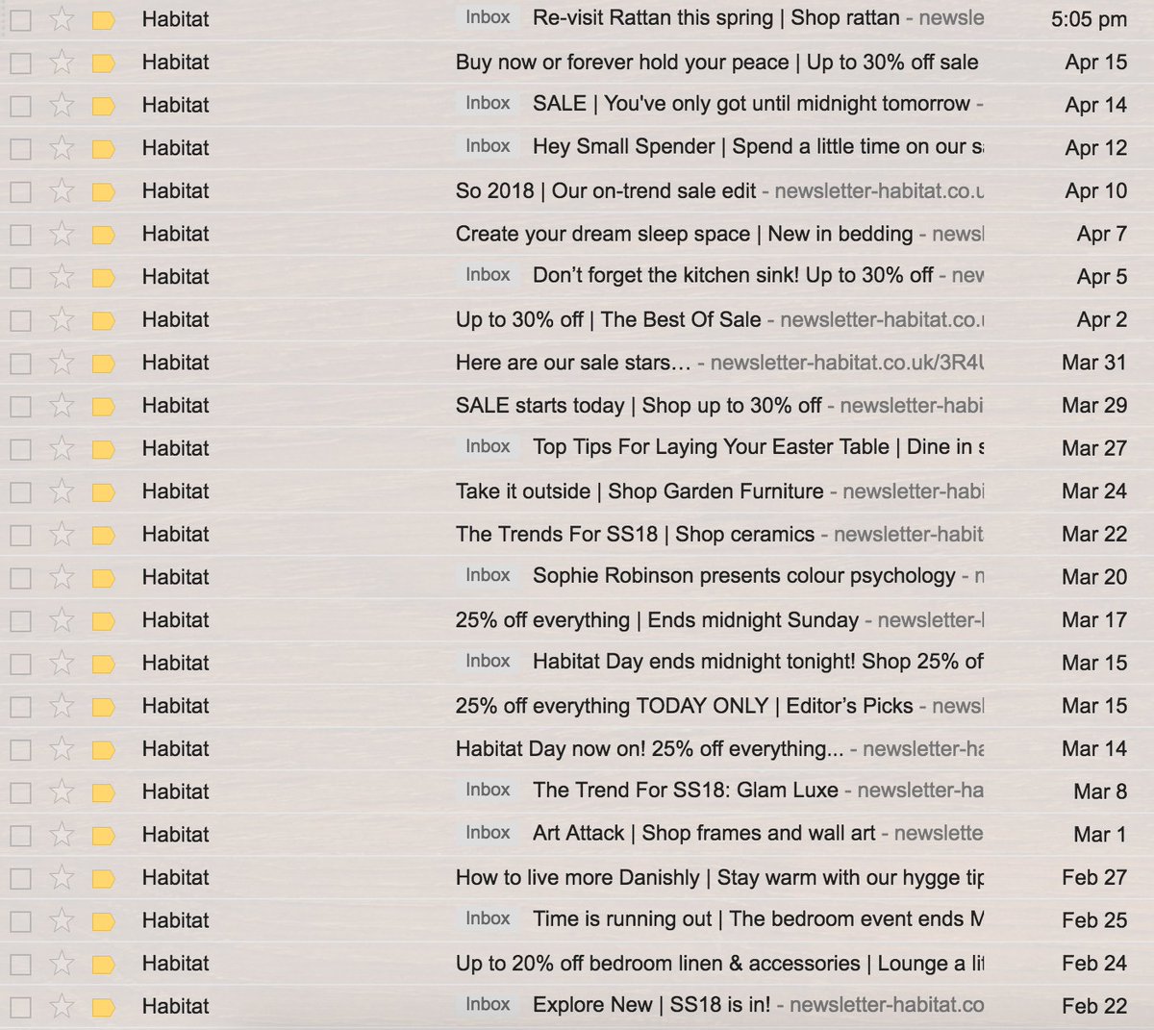The width and height of the screenshot is (1154, 1030).
Task: Click Inbox label on Don't forget the kitchen sink email
Action: (x=488, y=275)
